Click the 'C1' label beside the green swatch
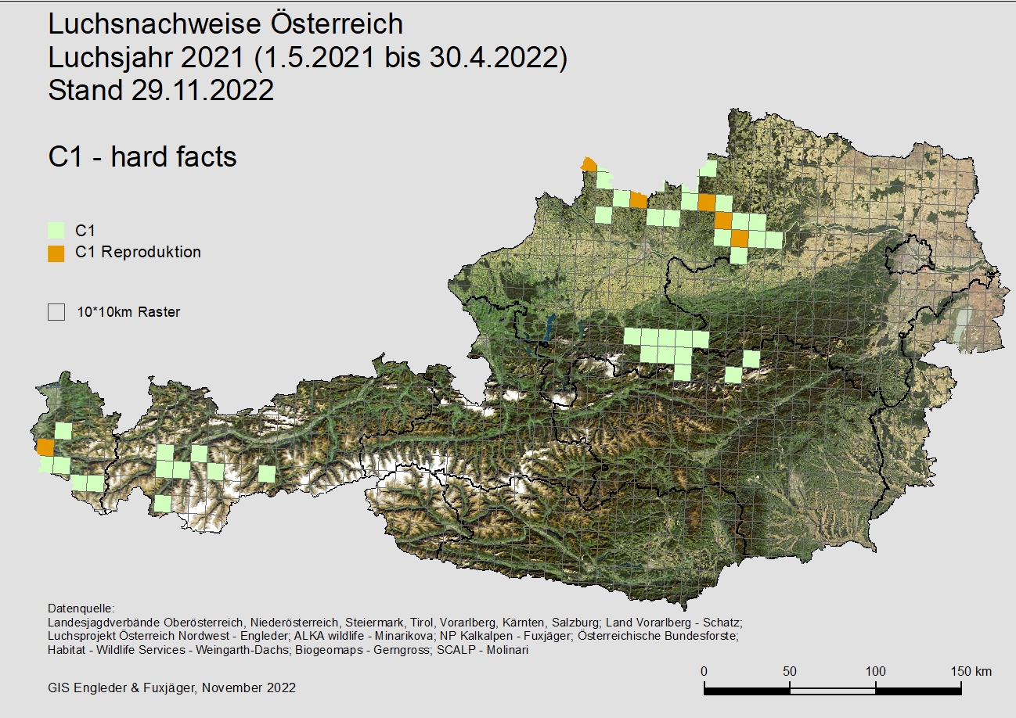This screenshot has width=1016, height=718. pyautogui.click(x=85, y=231)
